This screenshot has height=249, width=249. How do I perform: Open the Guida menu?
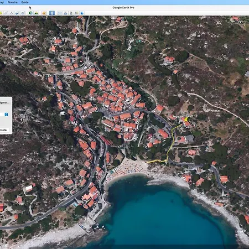[25, 2]
